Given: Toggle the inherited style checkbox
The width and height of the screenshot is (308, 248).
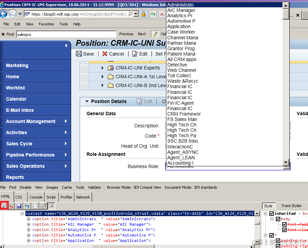Looking at the screenshot, I should [x=272, y=213].
